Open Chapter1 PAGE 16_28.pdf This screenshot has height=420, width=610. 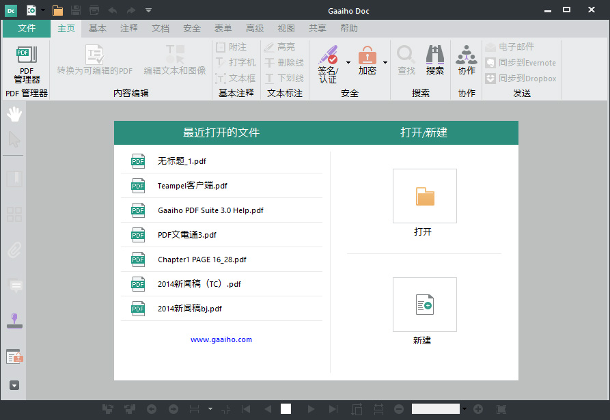coord(222,259)
